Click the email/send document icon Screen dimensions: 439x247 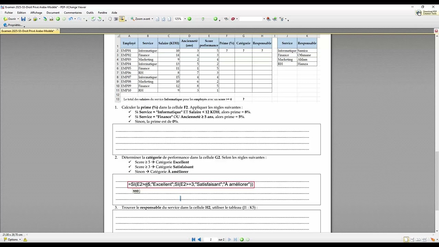[35, 19]
